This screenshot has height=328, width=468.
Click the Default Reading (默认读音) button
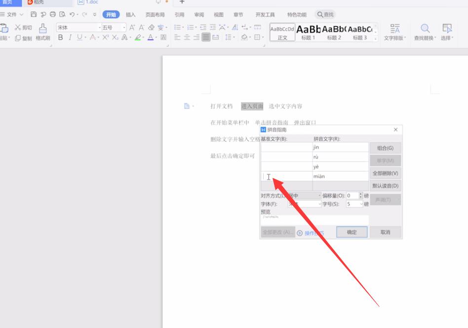click(386, 186)
